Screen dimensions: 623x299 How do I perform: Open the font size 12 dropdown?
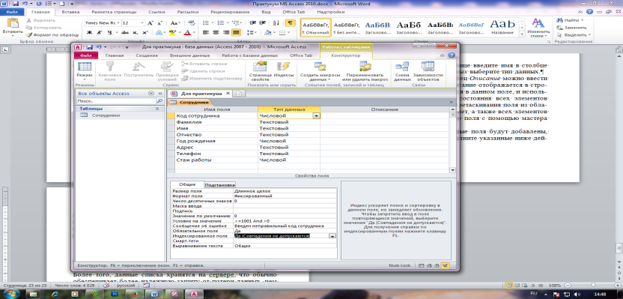point(142,22)
